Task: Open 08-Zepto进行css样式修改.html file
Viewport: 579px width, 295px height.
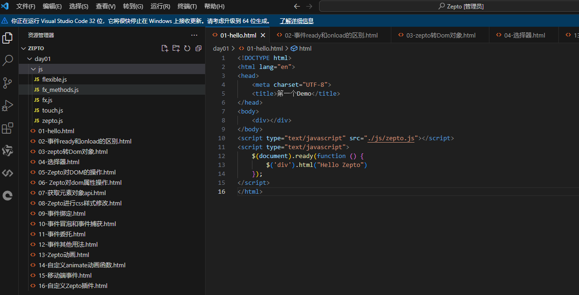Action: click(x=112, y=203)
